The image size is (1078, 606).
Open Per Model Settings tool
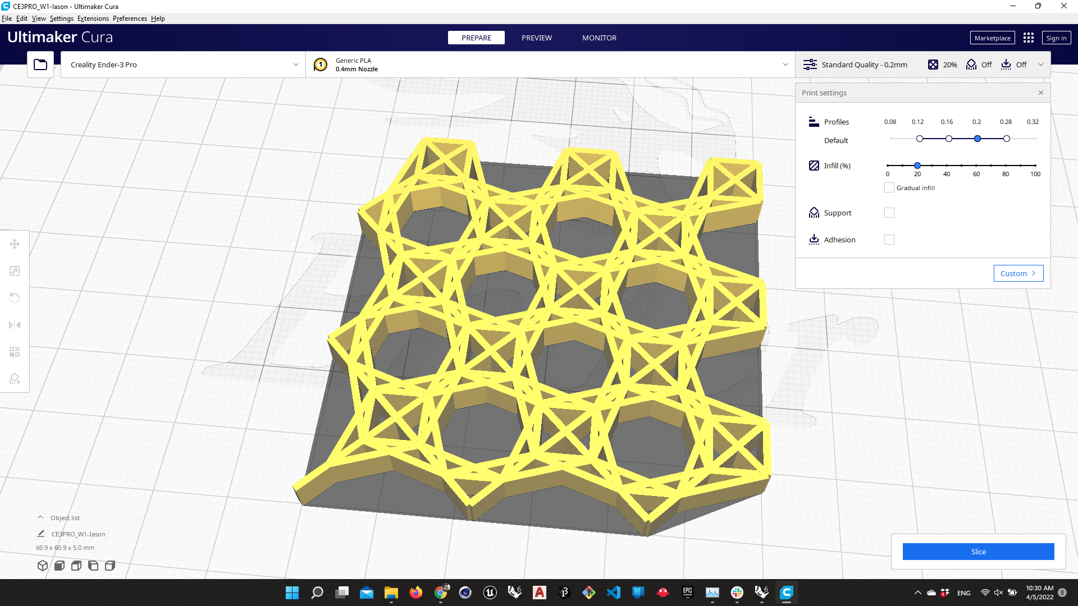coord(15,352)
